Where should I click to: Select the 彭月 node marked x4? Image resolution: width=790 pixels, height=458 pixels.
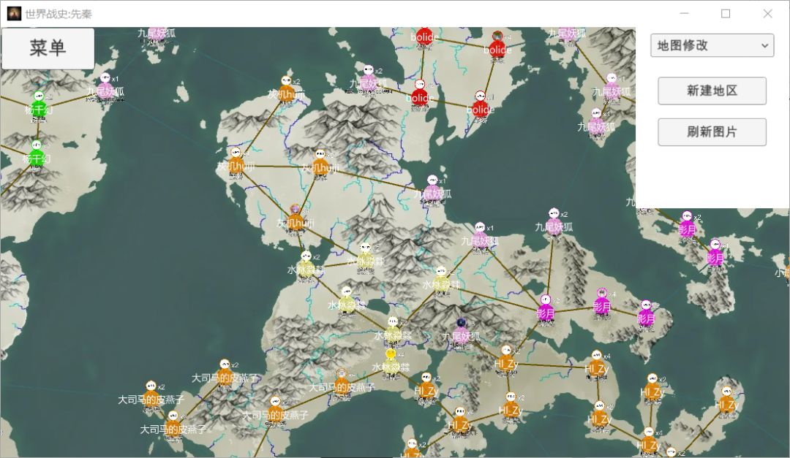pyautogui.click(x=601, y=302)
